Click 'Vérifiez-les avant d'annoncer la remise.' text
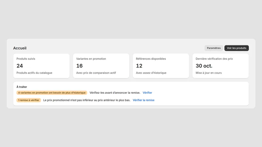 (x=115, y=93)
